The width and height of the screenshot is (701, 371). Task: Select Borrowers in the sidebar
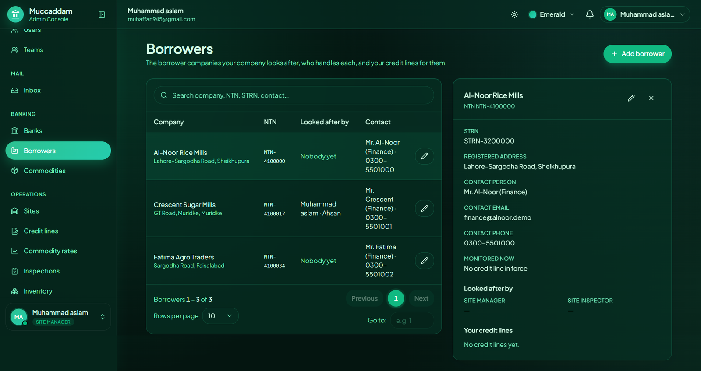[58, 150]
